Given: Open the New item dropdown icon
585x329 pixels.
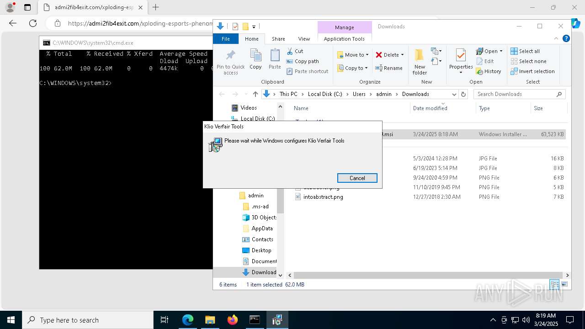Looking at the screenshot, I should point(436,51).
